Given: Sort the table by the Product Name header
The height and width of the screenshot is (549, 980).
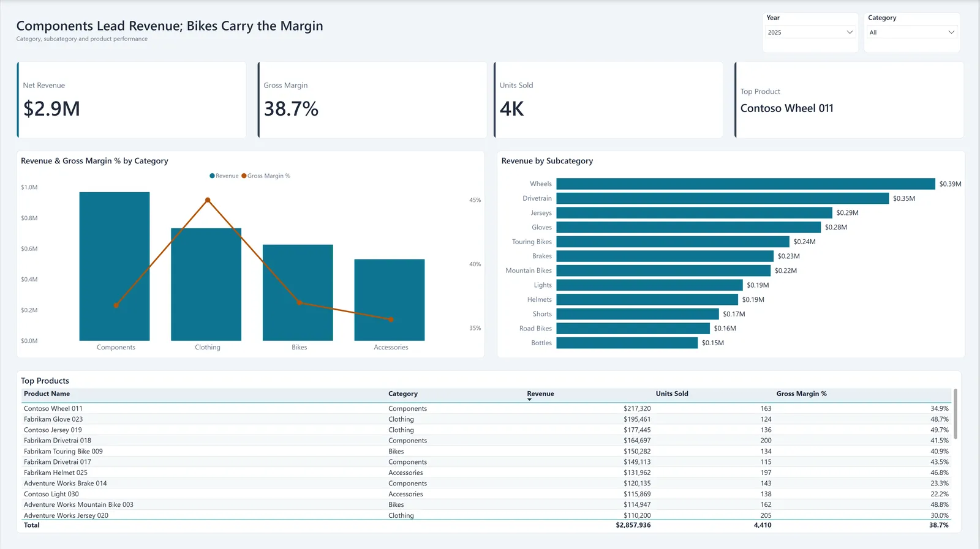Looking at the screenshot, I should (47, 394).
